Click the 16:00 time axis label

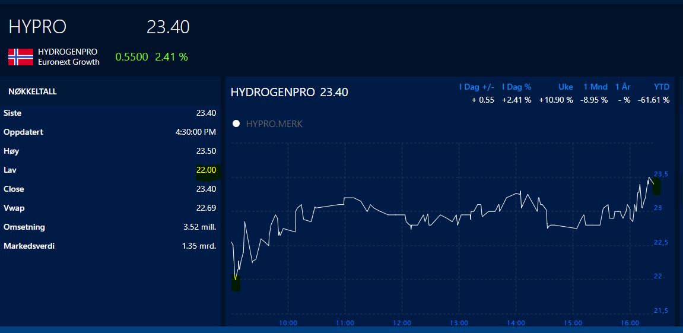(630, 323)
